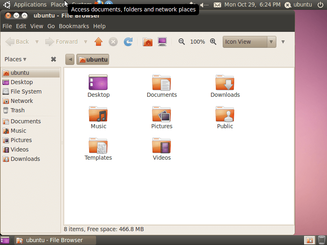This screenshot has height=245, width=327.
Task: Select ubuntu home in Places sidebar
Action: [x=31, y=73]
